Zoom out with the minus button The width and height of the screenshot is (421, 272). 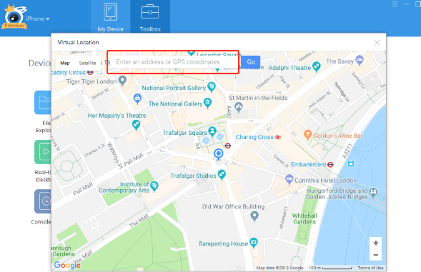coord(376,255)
